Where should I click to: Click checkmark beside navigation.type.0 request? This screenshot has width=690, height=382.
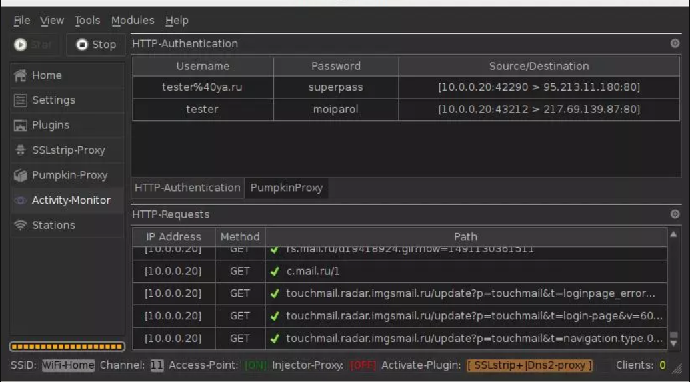pos(275,339)
